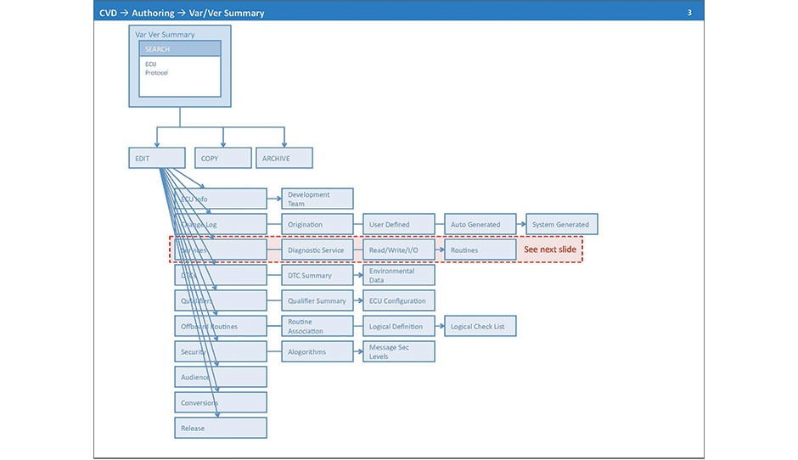Click the Security box
798x460 pixels.
[221, 351]
